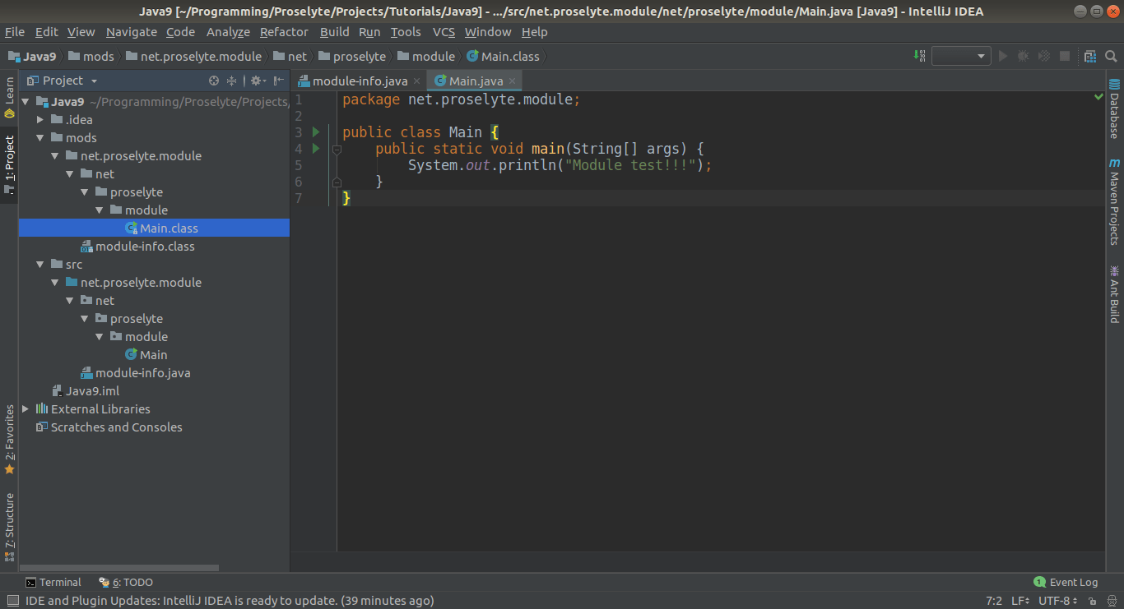Screen dimensions: 1124x609
Task: Open the Database tool window
Action: [x=1115, y=107]
